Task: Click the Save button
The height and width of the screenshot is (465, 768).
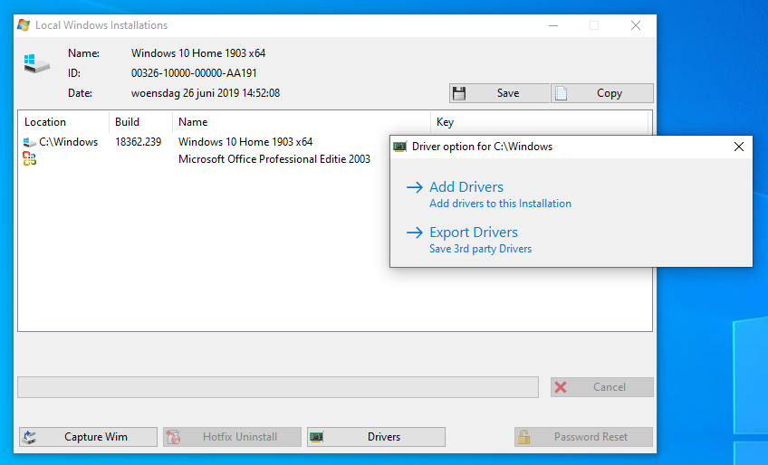Action: pyautogui.click(x=499, y=93)
